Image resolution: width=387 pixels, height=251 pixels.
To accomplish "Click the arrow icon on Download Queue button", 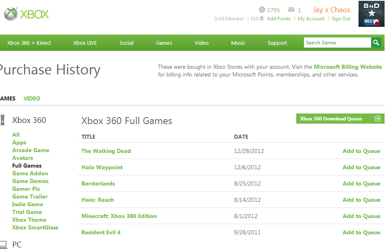I will click(x=377, y=119).
